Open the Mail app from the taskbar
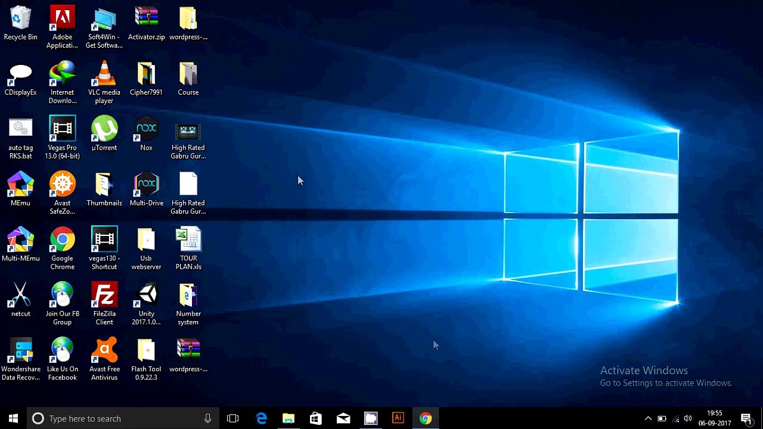Screen dimensions: 763x429 click(343, 418)
